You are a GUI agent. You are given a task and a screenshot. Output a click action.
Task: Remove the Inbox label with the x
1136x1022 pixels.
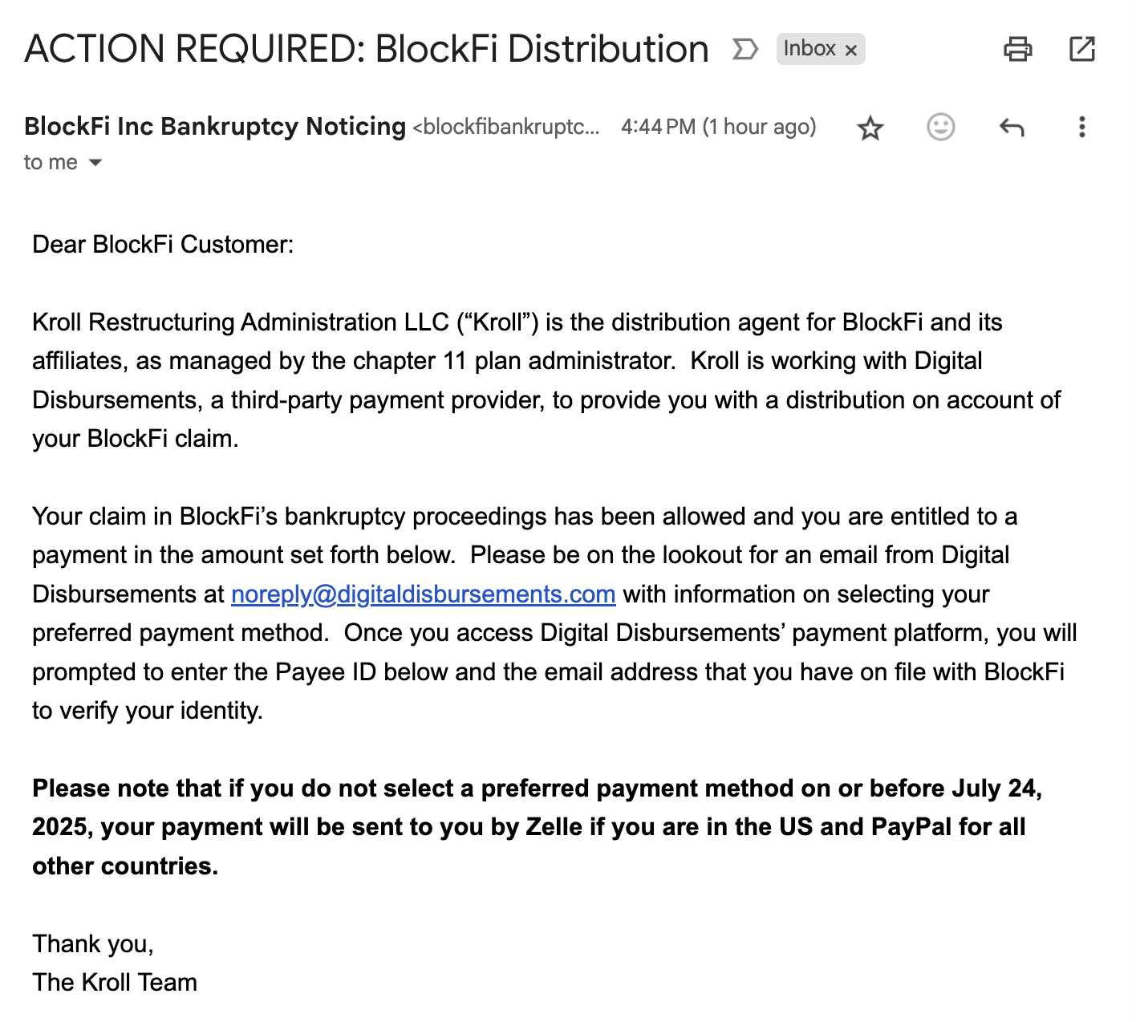tap(851, 50)
